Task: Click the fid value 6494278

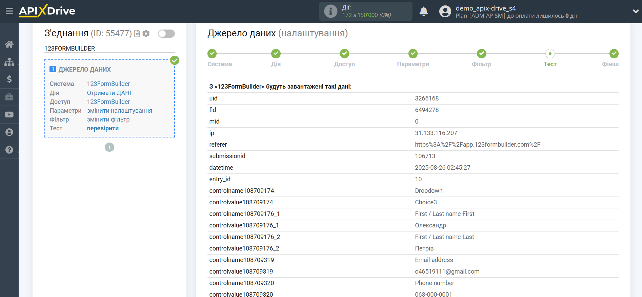Action: [427, 110]
